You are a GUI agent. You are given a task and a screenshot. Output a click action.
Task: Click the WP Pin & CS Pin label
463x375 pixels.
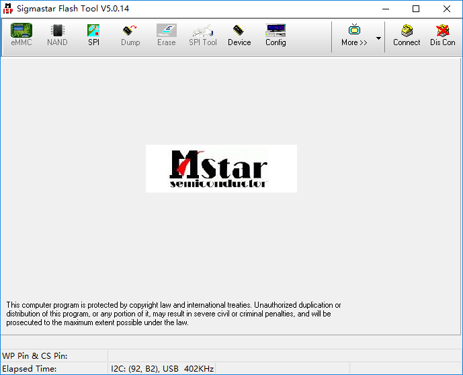click(x=35, y=355)
